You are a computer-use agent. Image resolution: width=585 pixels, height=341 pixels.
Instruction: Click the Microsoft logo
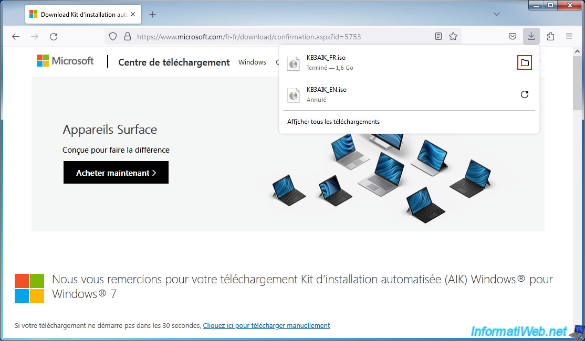coord(65,61)
